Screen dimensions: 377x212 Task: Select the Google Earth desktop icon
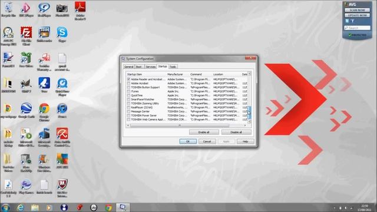point(26,111)
